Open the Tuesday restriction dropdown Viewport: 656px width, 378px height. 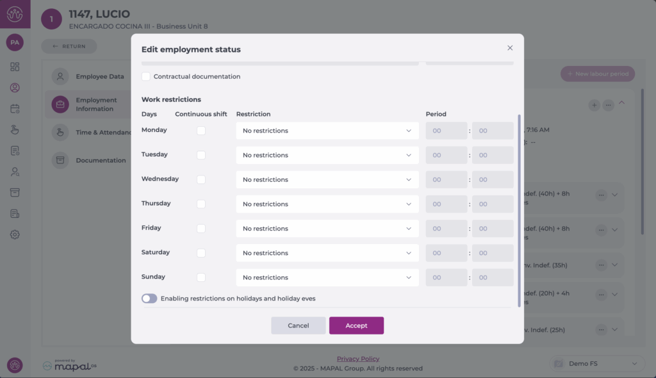pos(327,155)
